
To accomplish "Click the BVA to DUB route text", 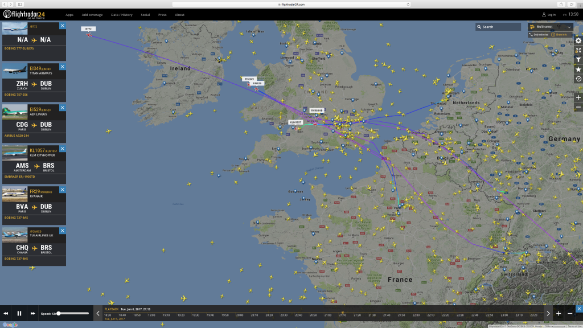I will pyautogui.click(x=34, y=207).
